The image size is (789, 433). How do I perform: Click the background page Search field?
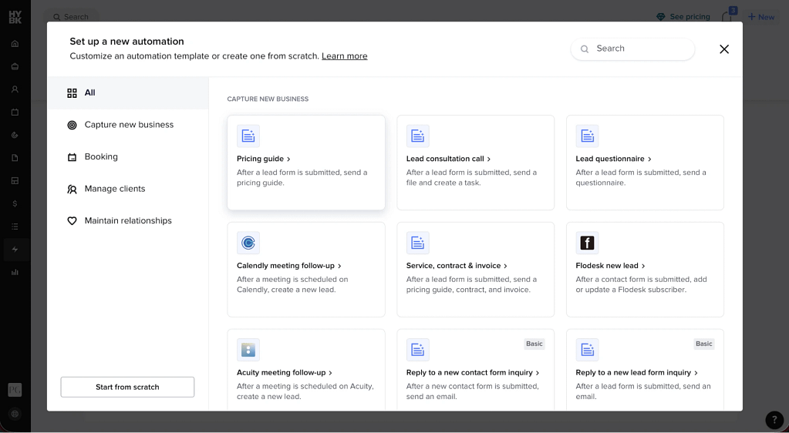coord(70,17)
